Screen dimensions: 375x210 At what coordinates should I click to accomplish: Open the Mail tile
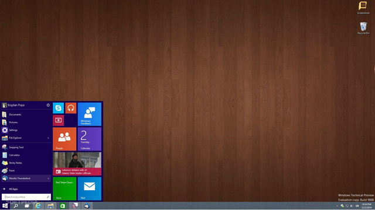(x=90, y=188)
